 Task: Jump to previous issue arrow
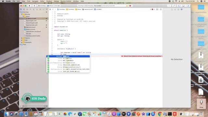pyautogui.click(x=151, y=9)
